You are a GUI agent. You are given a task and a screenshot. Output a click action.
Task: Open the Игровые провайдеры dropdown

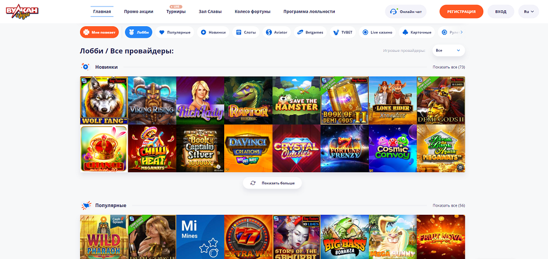pos(448,51)
